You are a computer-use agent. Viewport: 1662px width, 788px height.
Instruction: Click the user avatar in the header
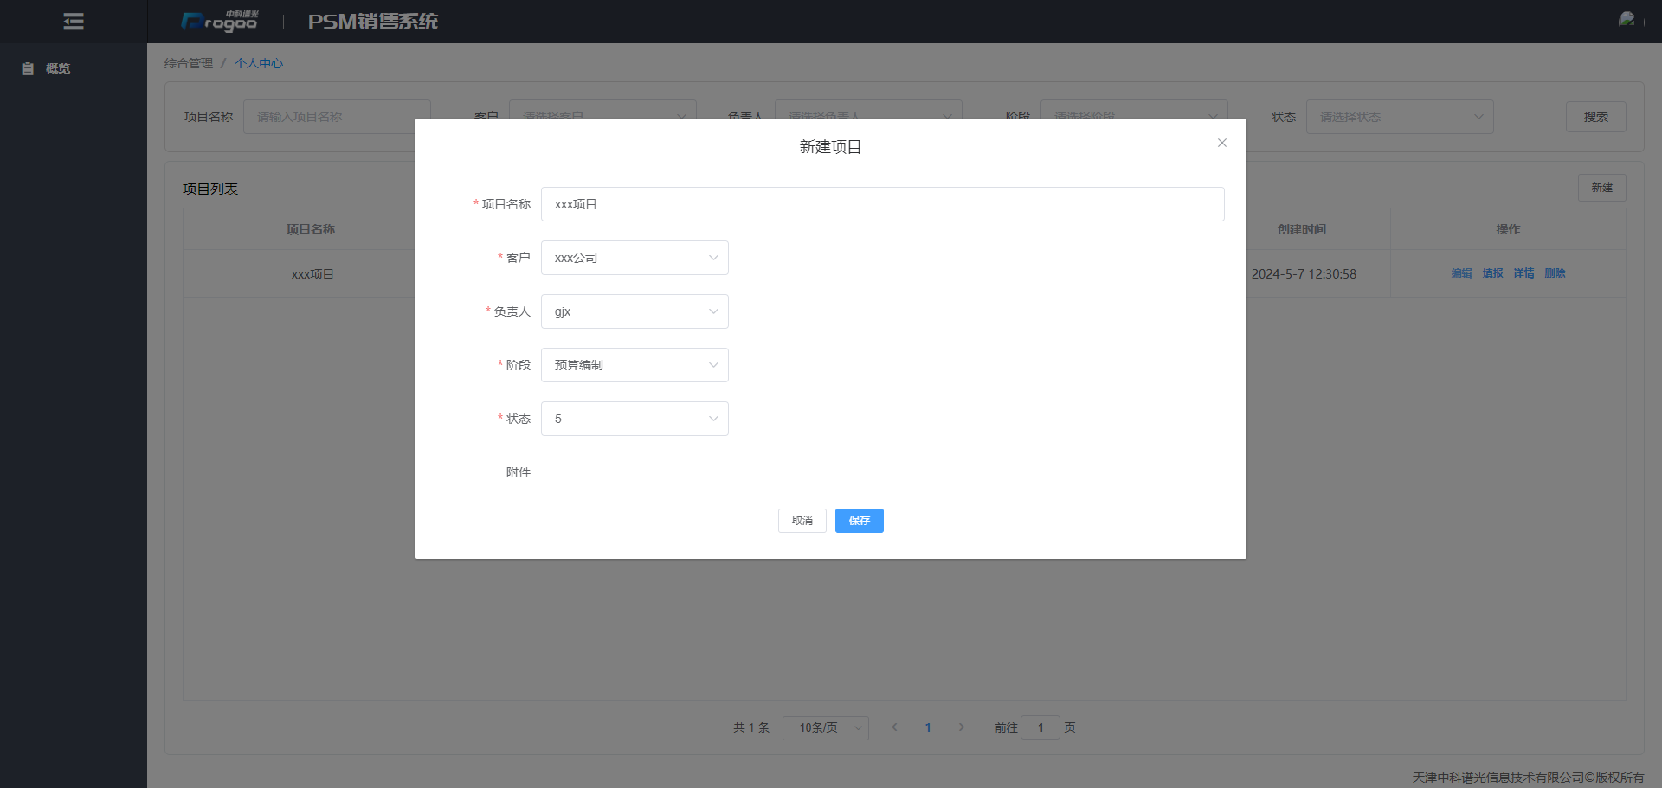pos(1628,20)
